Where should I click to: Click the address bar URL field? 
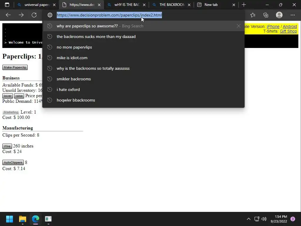click(x=143, y=15)
